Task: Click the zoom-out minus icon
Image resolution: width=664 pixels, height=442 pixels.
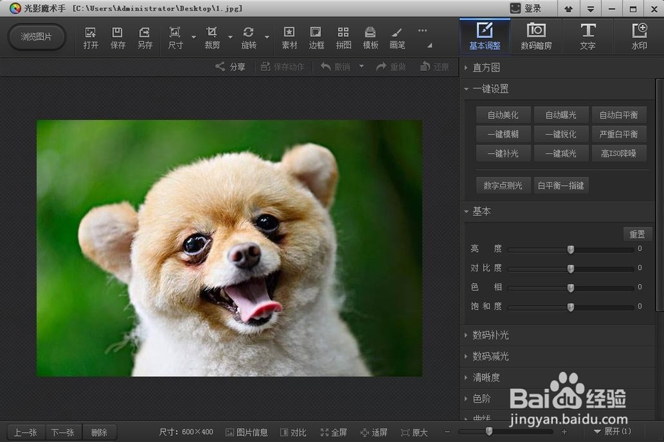Action: 447,432
